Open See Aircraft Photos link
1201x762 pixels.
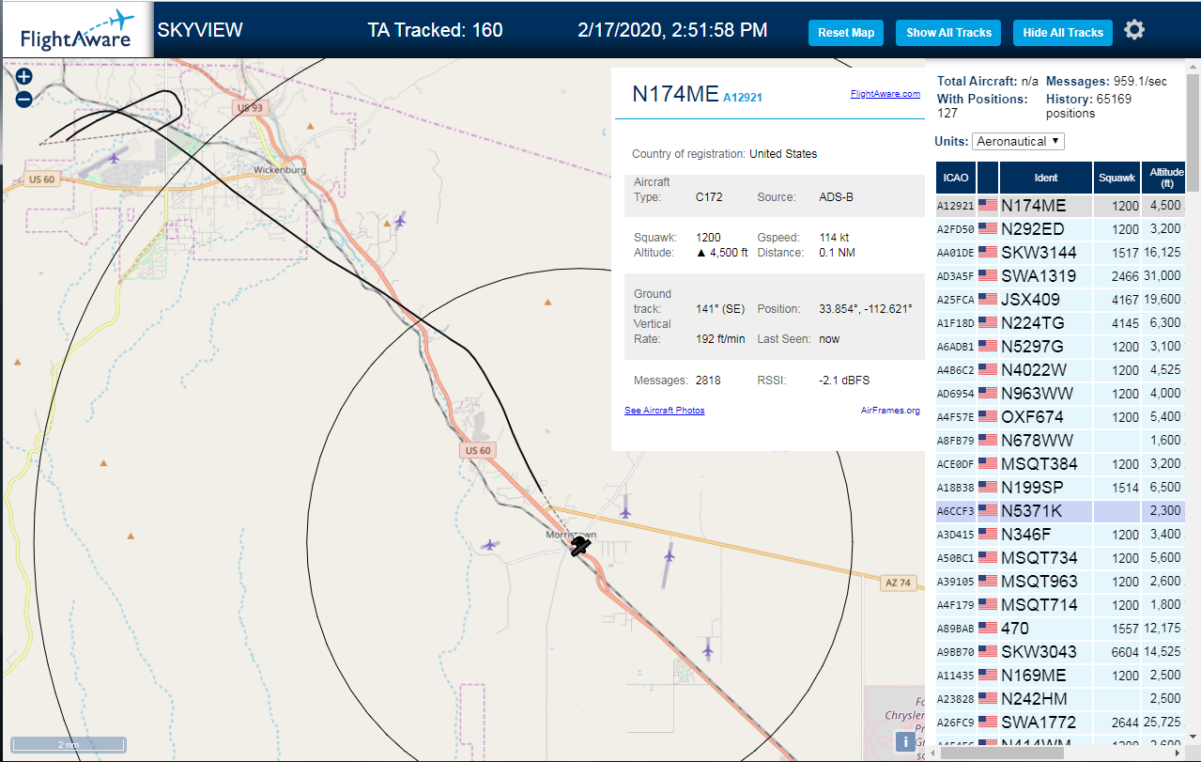point(665,411)
